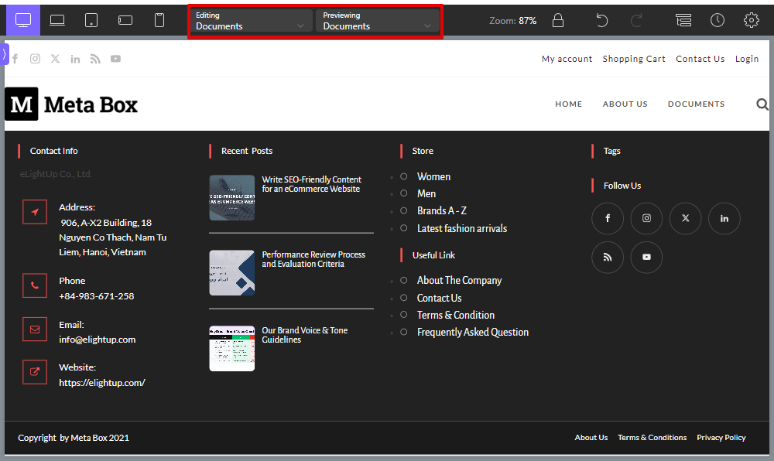Open the settings gear
The image size is (774, 461).
click(752, 20)
